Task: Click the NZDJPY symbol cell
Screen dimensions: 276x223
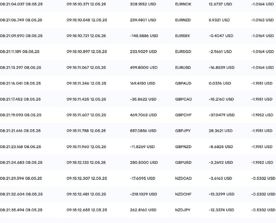Action: [x=183, y=210]
